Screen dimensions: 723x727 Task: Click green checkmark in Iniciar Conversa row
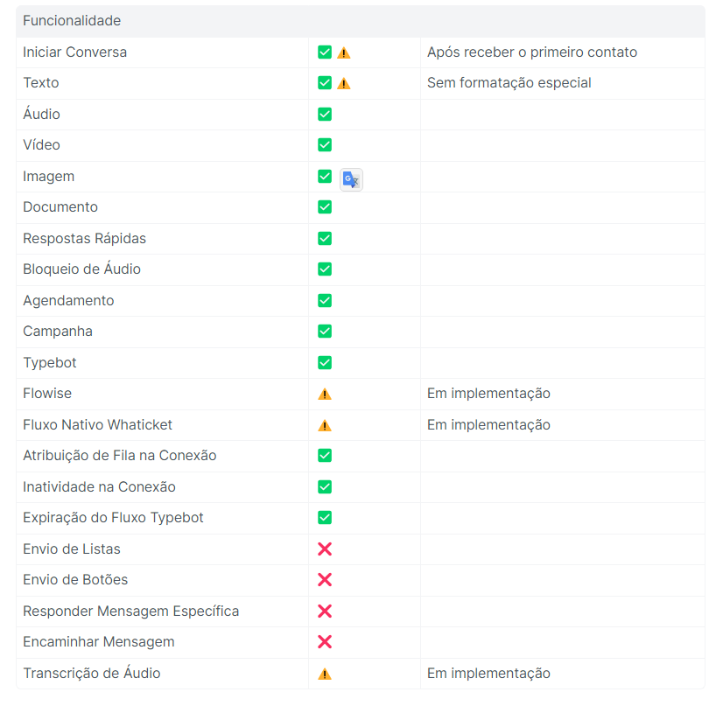(325, 52)
